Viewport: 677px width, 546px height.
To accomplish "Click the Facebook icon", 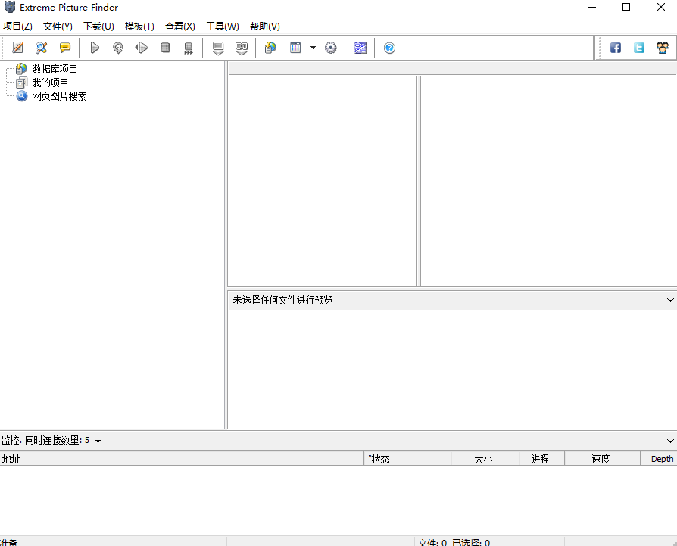I will [x=615, y=48].
